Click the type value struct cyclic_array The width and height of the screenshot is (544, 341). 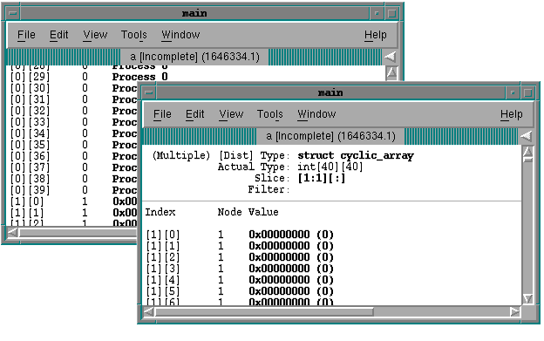(356, 156)
